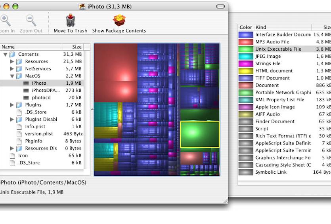Expand the Resources Disabled folder
Screen dimensions: 331x224
pyautogui.click(x=12, y=148)
